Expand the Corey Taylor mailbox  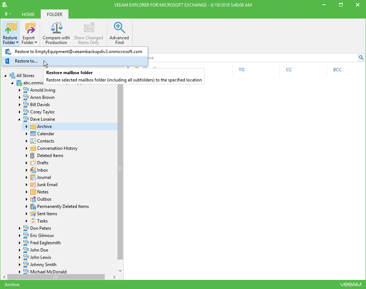[20, 112]
